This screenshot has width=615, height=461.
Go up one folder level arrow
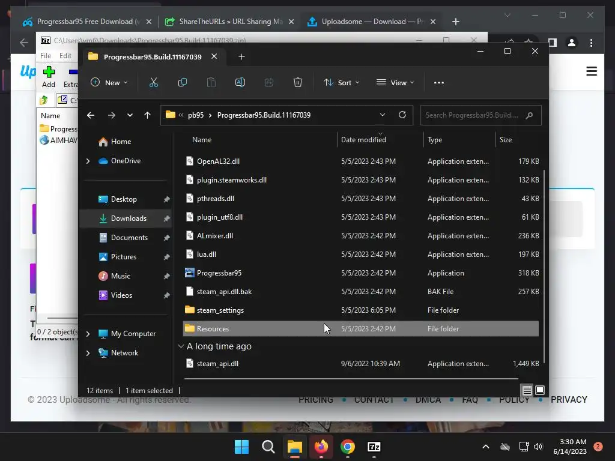point(148,115)
